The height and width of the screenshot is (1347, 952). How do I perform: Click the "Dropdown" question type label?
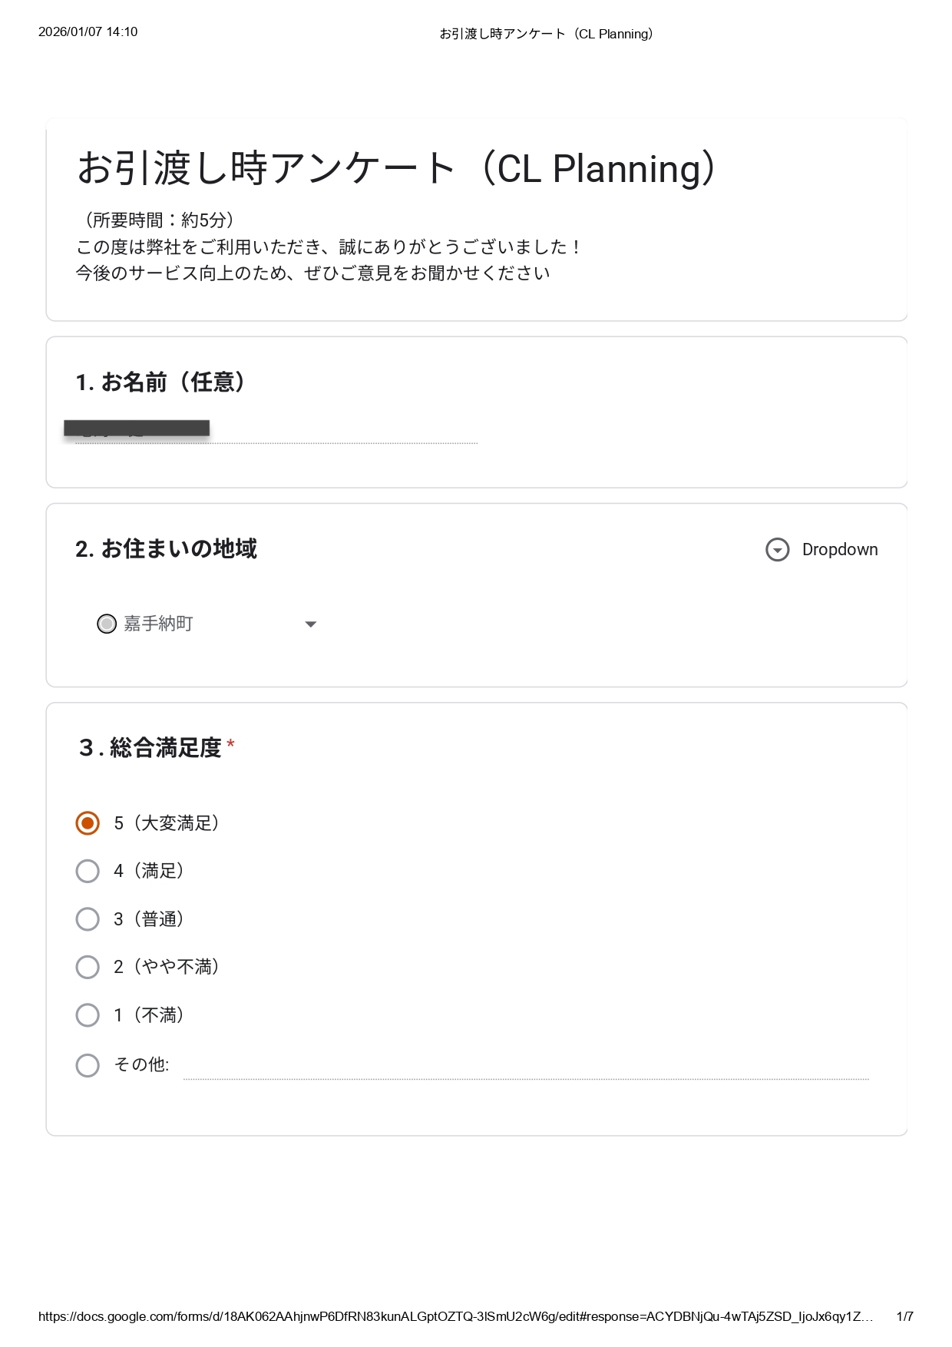point(839,550)
